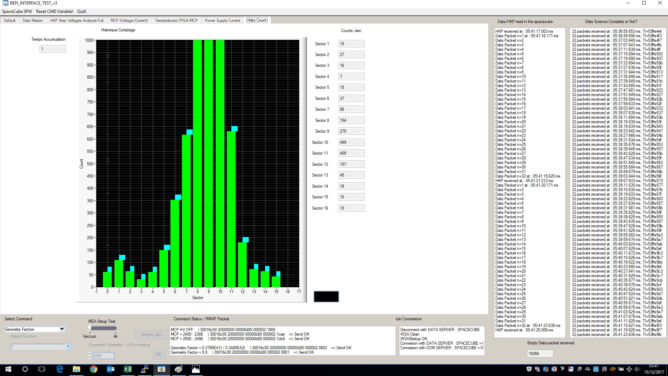Viewport: 668px width, 376px height.
Task: Click the airplane mode tray icon
Action: (629, 369)
